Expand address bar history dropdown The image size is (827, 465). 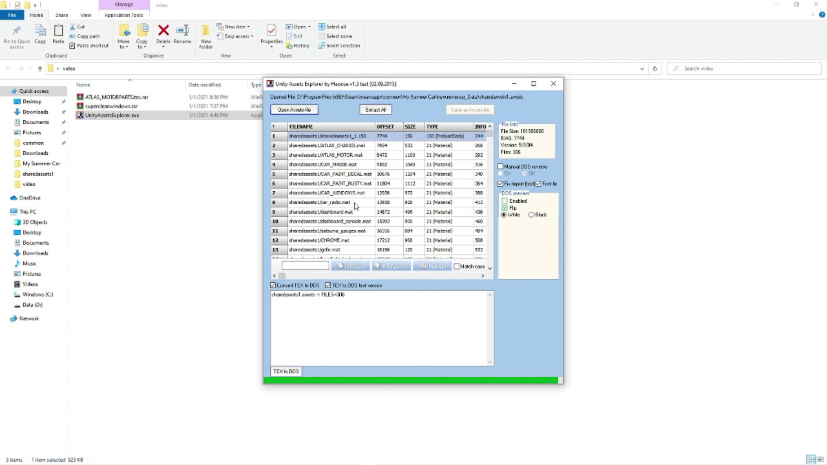point(642,68)
